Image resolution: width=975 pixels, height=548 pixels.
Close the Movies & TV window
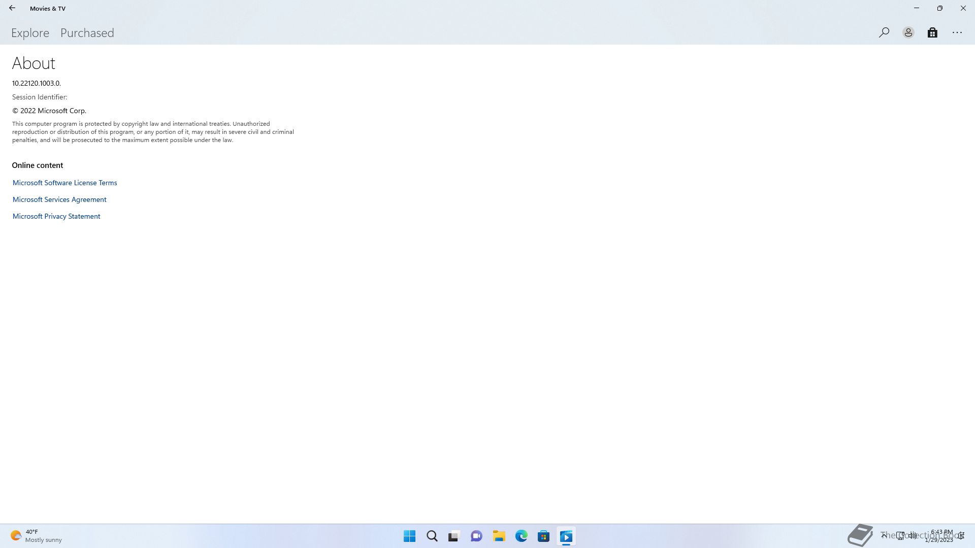click(x=963, y=8)
